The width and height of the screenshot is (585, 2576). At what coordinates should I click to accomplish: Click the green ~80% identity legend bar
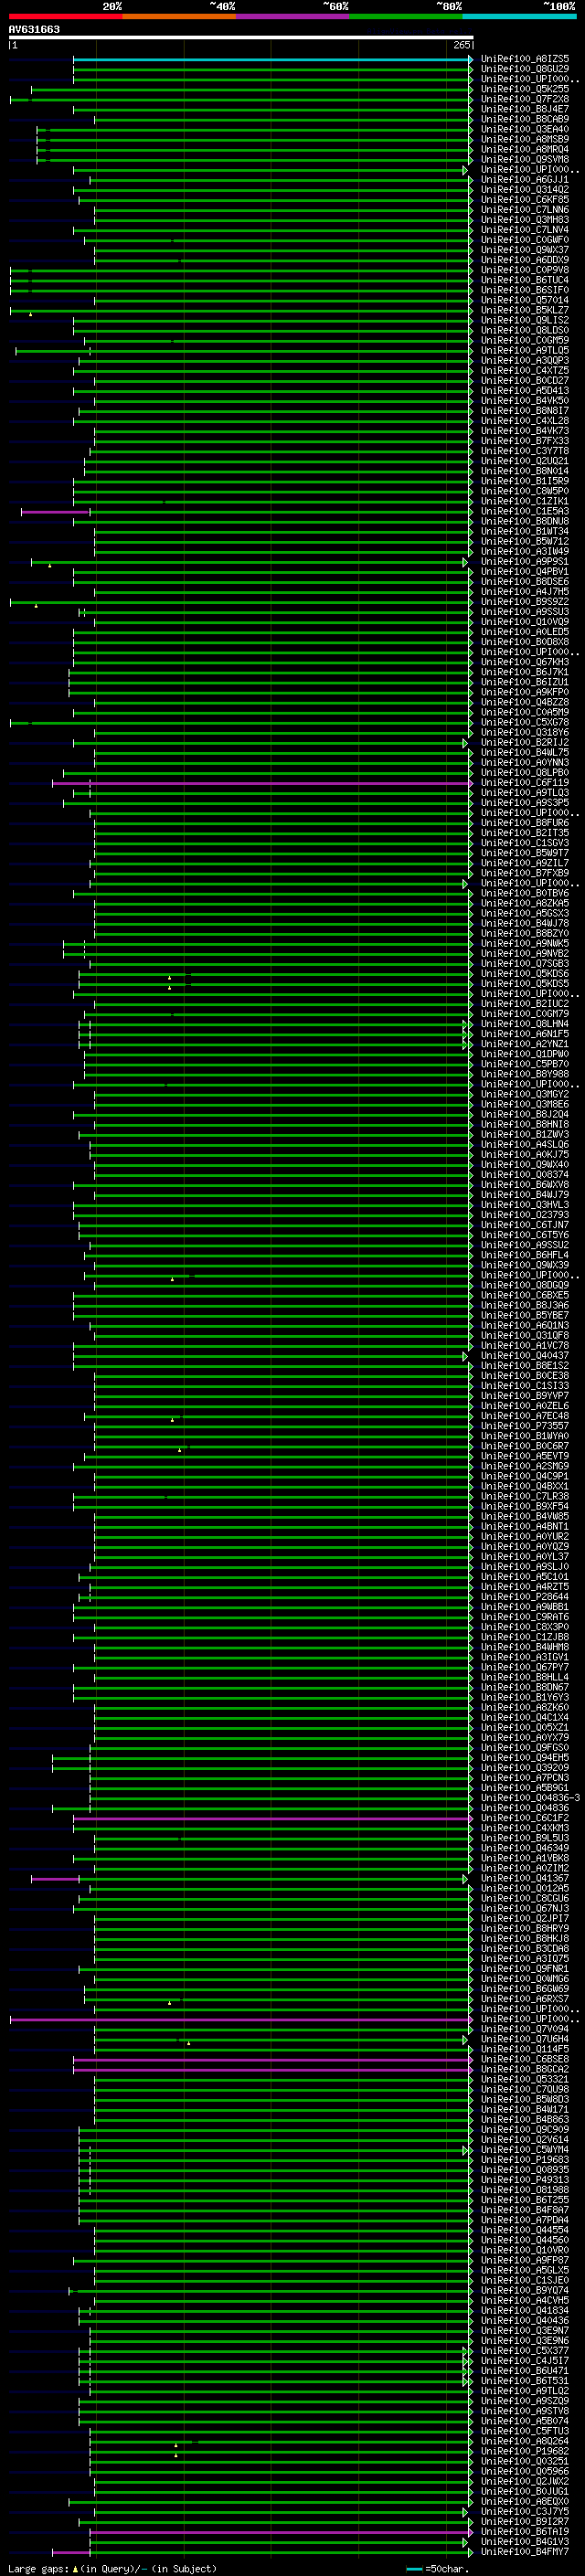coord(406,16)
